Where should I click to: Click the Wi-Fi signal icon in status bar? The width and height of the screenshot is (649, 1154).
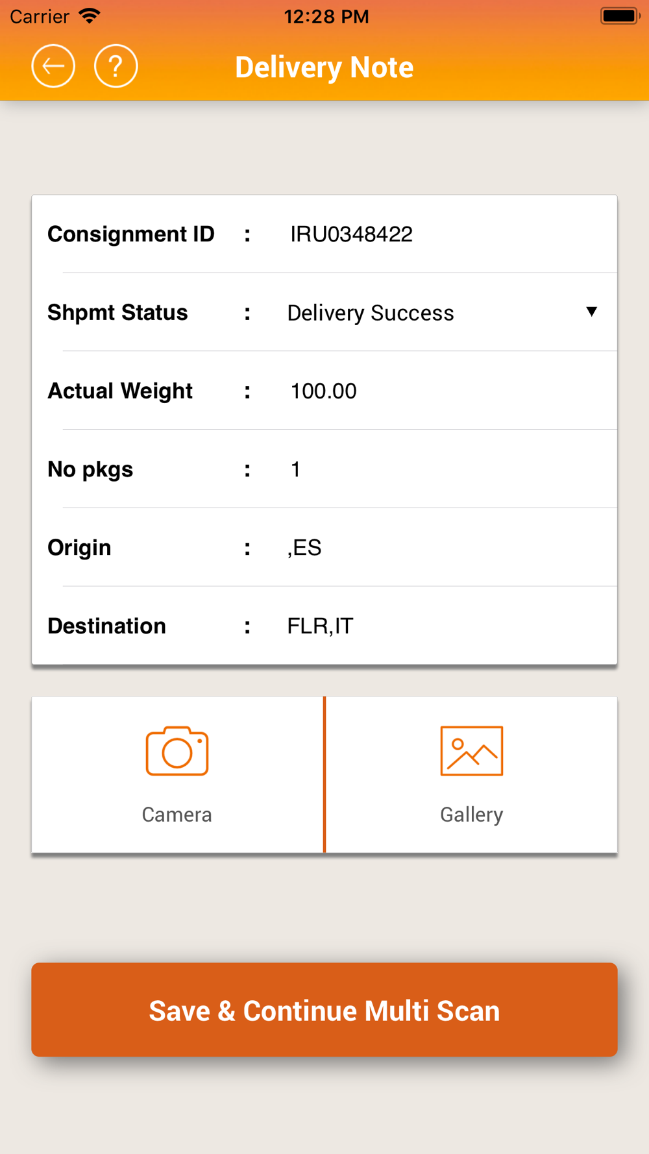click(90, 16)
